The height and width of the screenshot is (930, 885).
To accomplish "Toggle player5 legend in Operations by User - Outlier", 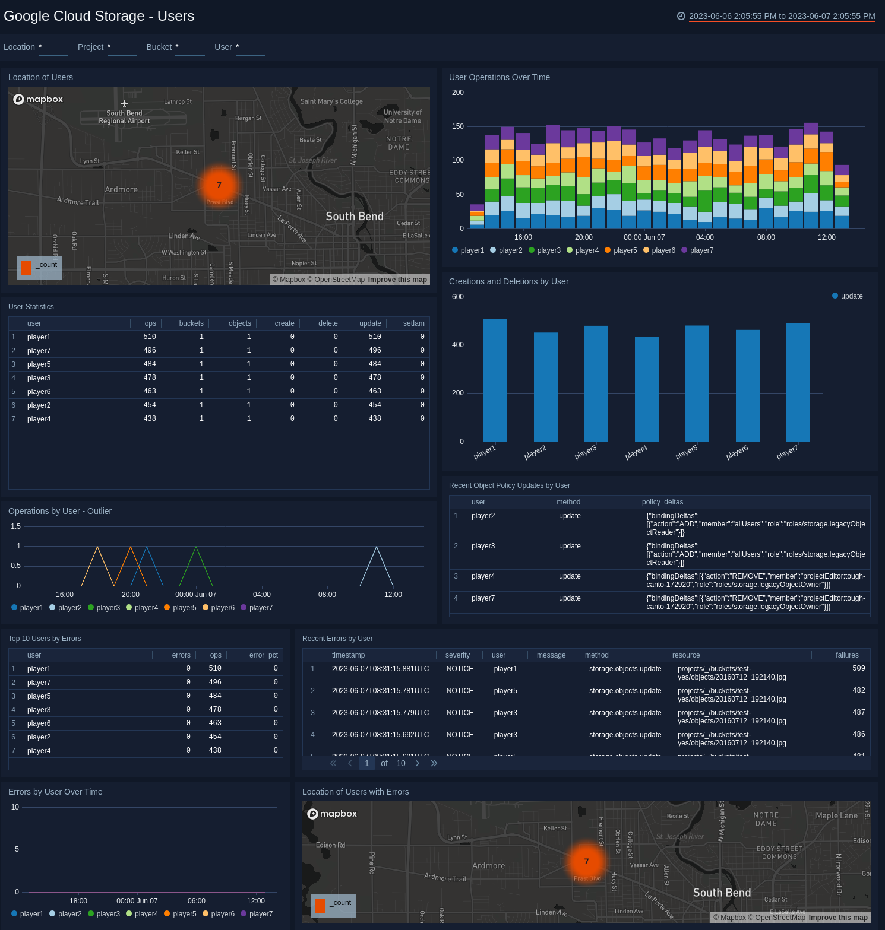I will coord(180,608).
